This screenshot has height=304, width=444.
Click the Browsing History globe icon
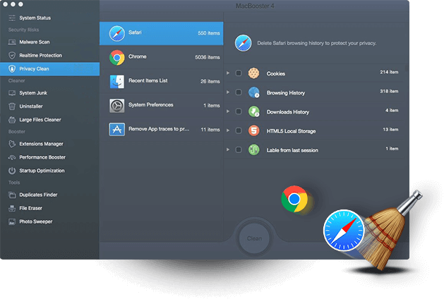click(253, 92)
